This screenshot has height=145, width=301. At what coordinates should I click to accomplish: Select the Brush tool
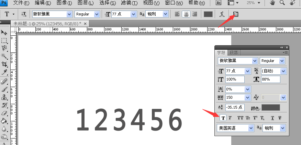4,89
